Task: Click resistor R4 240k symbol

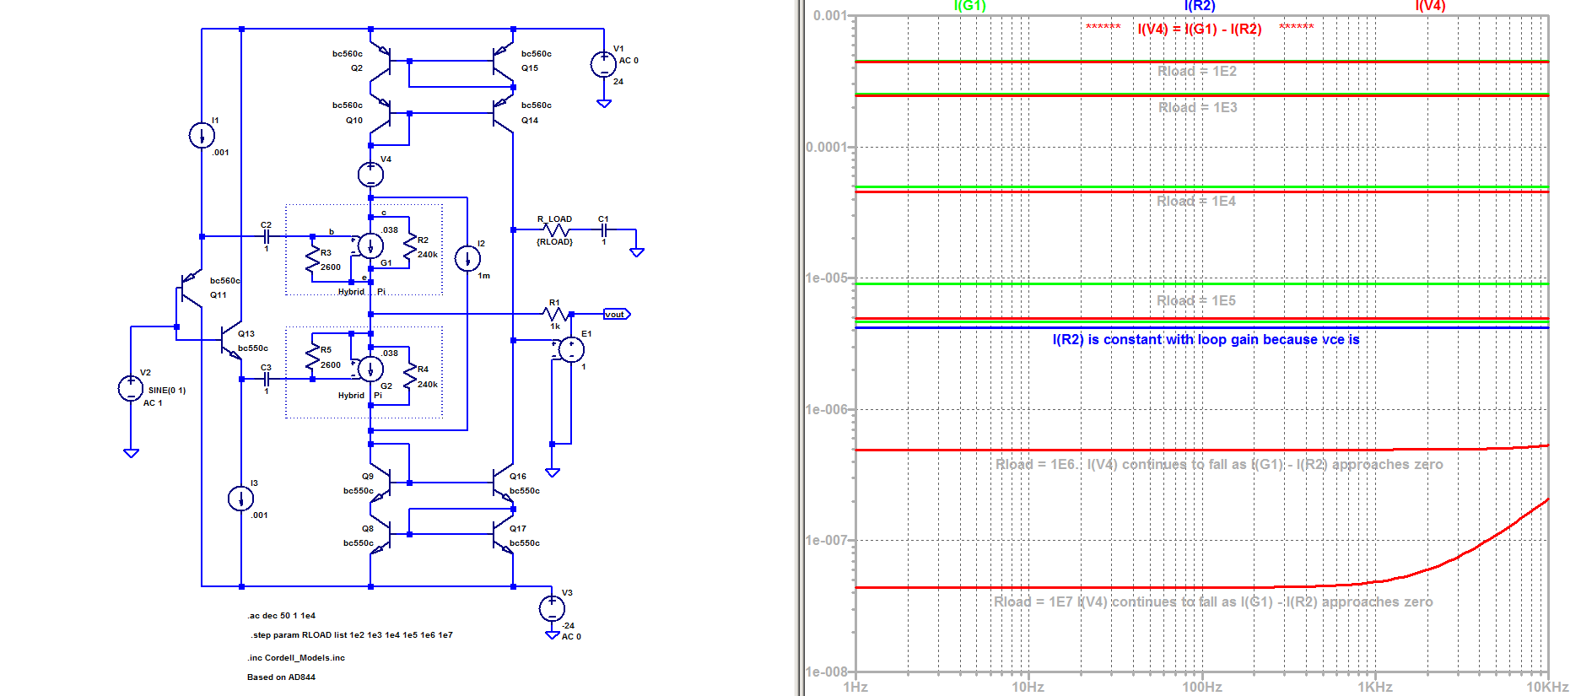Action: click(x=410, y=375)
